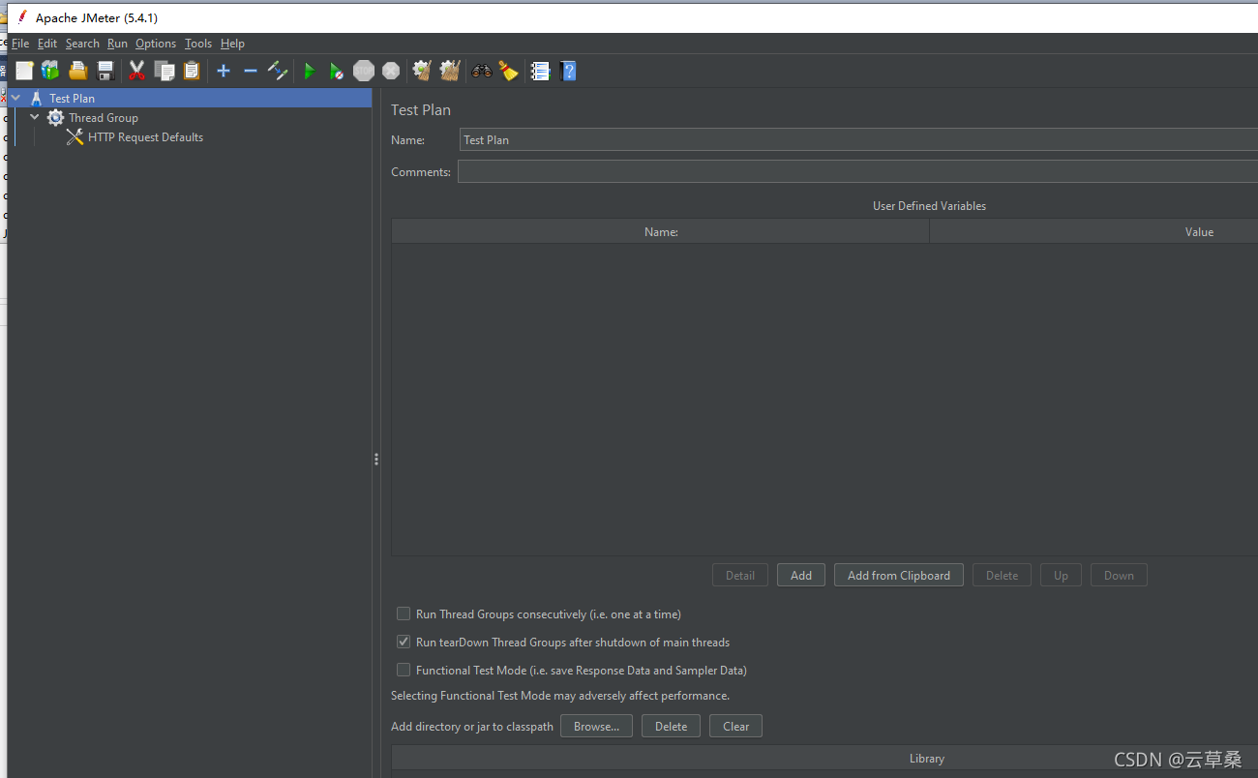The image size is (1258, 778).
Task: Click Start no pauses icon
Action: click(x=336, y=71)
